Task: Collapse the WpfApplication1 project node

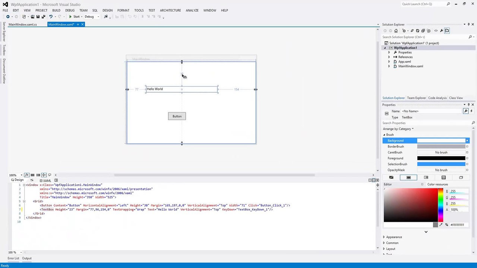Action: point(385,48)
